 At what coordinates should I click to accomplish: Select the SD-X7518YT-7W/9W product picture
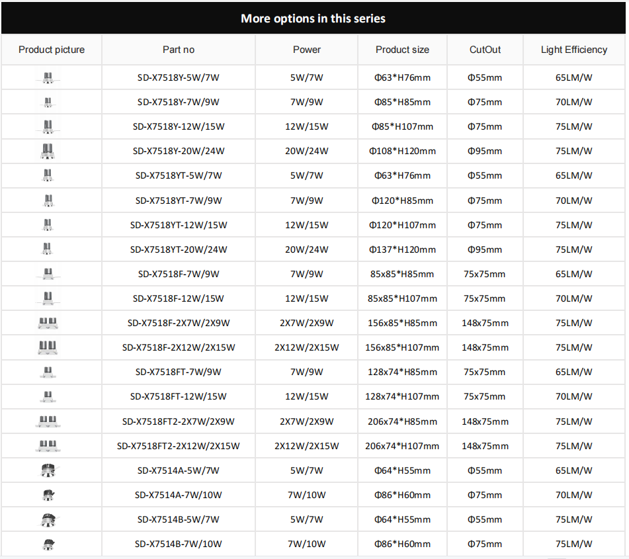coord(48,200)
